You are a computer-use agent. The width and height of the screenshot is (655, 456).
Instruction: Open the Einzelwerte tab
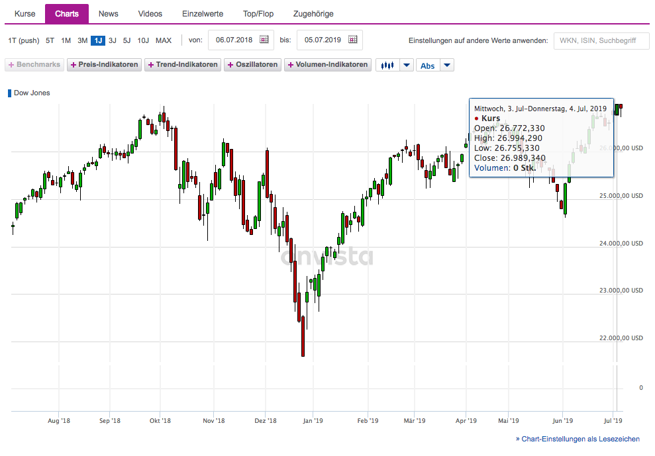[x=203, y=14]
